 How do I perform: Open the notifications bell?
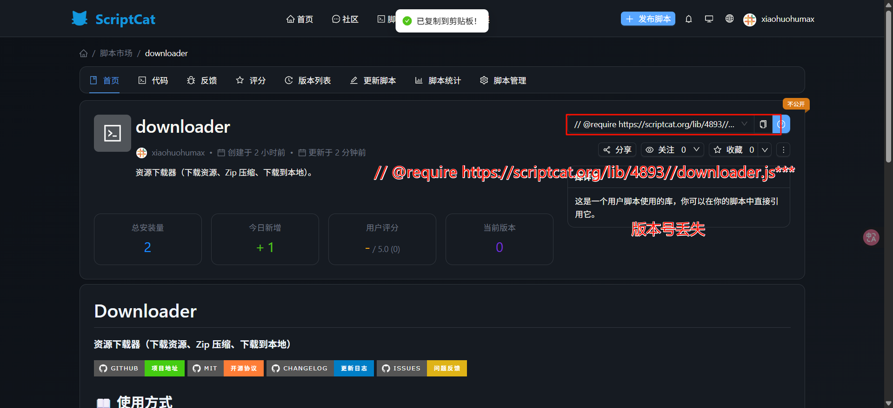[x=688, y=19]
